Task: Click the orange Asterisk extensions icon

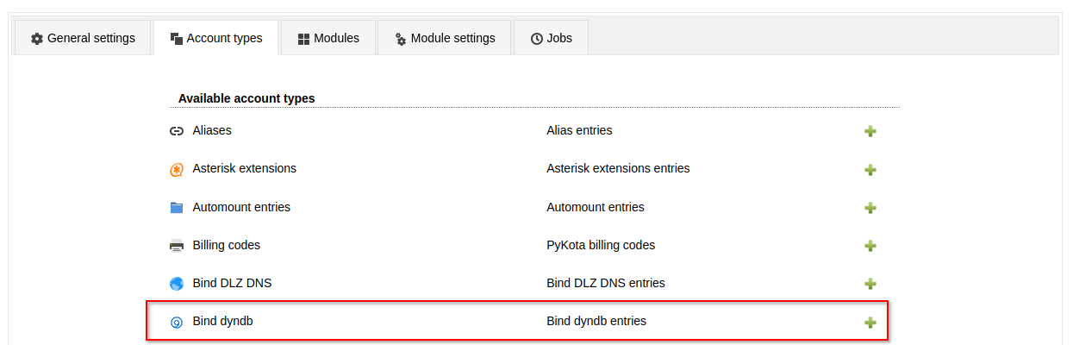Action: [x=177, y=170]
